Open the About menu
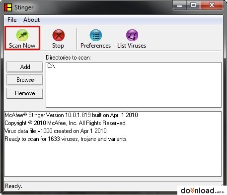 pyautogui.click(x=31, y=20)
